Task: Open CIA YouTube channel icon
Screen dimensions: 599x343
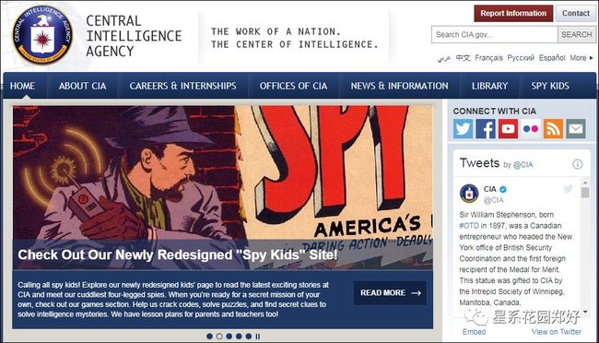Action: click(508, 128)
